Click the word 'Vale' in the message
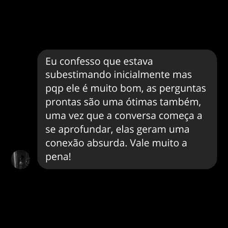228x228 pixels. coord(140,143)
